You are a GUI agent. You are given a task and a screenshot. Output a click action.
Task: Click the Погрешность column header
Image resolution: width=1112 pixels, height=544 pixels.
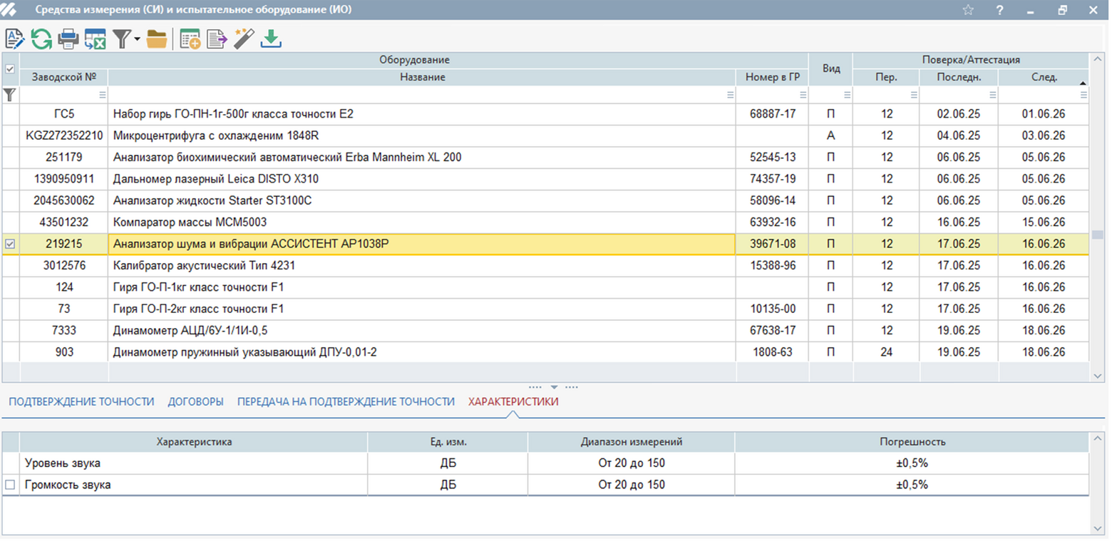click(x=912, y=442)
